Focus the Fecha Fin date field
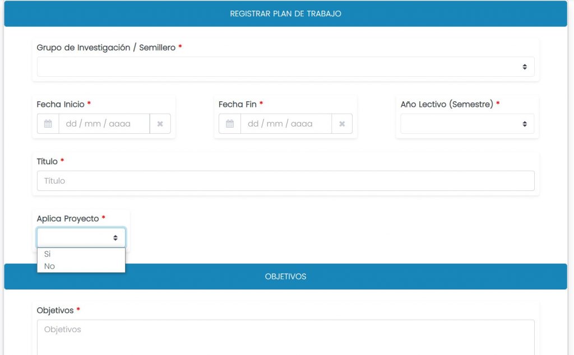Image resolution: width=574 pixels, height=355 pixels. click(286, 124)
